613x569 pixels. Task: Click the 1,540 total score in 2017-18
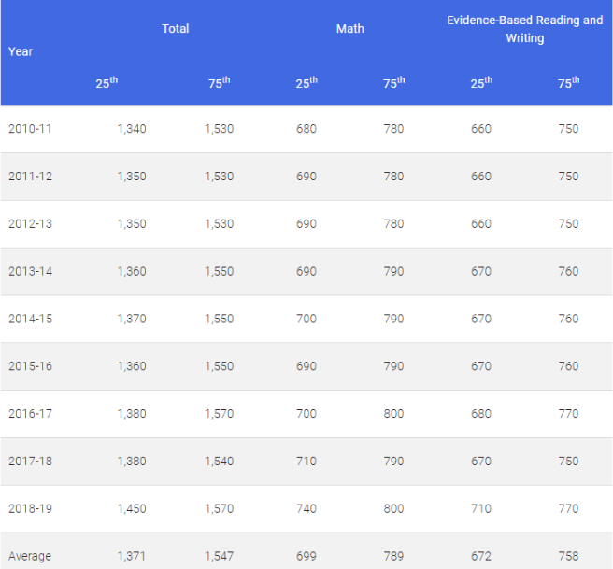219,462
